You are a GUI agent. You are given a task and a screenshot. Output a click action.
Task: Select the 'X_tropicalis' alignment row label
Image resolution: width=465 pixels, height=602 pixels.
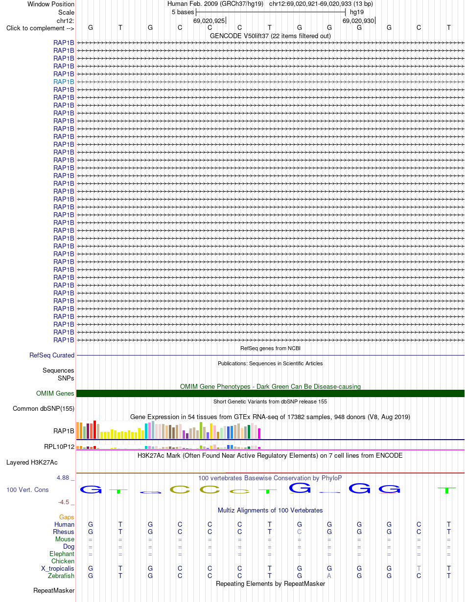point(58,569)
